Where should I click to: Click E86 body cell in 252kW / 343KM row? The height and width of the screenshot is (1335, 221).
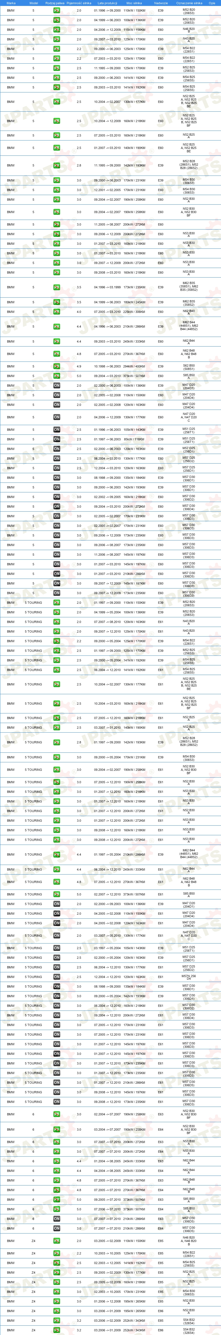(161, 1330)
